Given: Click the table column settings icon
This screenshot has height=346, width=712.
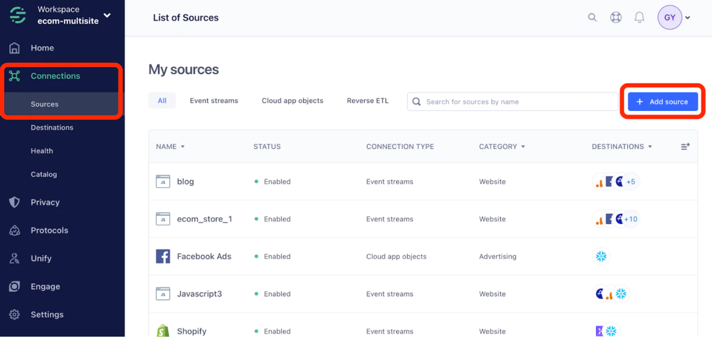Looking at the screenshot, I should click(685, 147).
